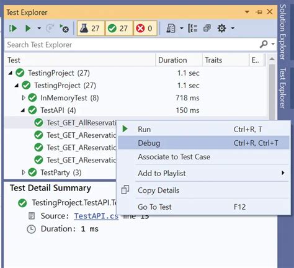Toggle the total tests filter showing flask 27
294x268 pixels.
tap(91, 29)
